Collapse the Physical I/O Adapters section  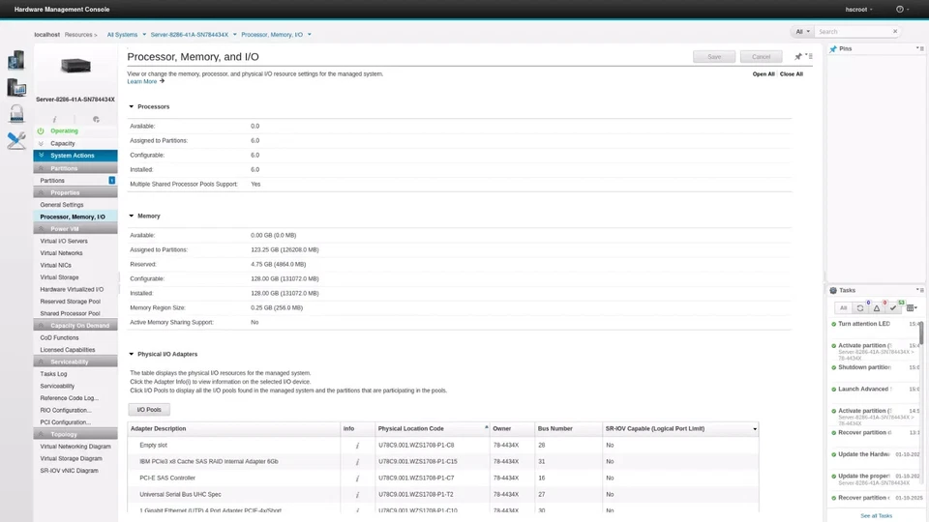[132, 355]
